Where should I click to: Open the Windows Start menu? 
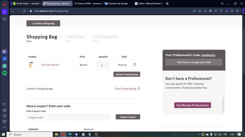[3, 134]
